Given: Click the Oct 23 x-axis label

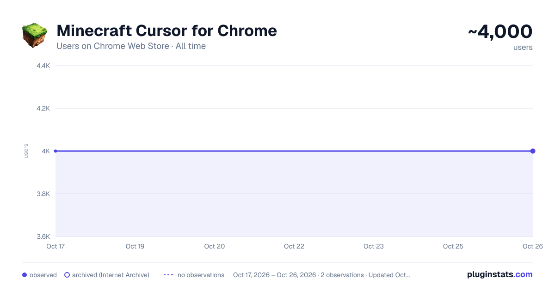Looking at the screenshot, I should point(374,246).
